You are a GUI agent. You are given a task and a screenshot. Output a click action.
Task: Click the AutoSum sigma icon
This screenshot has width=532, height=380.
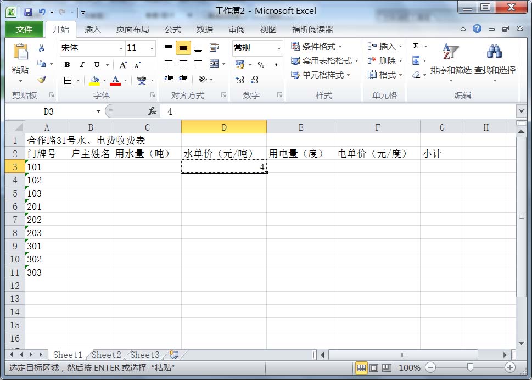pyautogui.click(x=416, y=47)
